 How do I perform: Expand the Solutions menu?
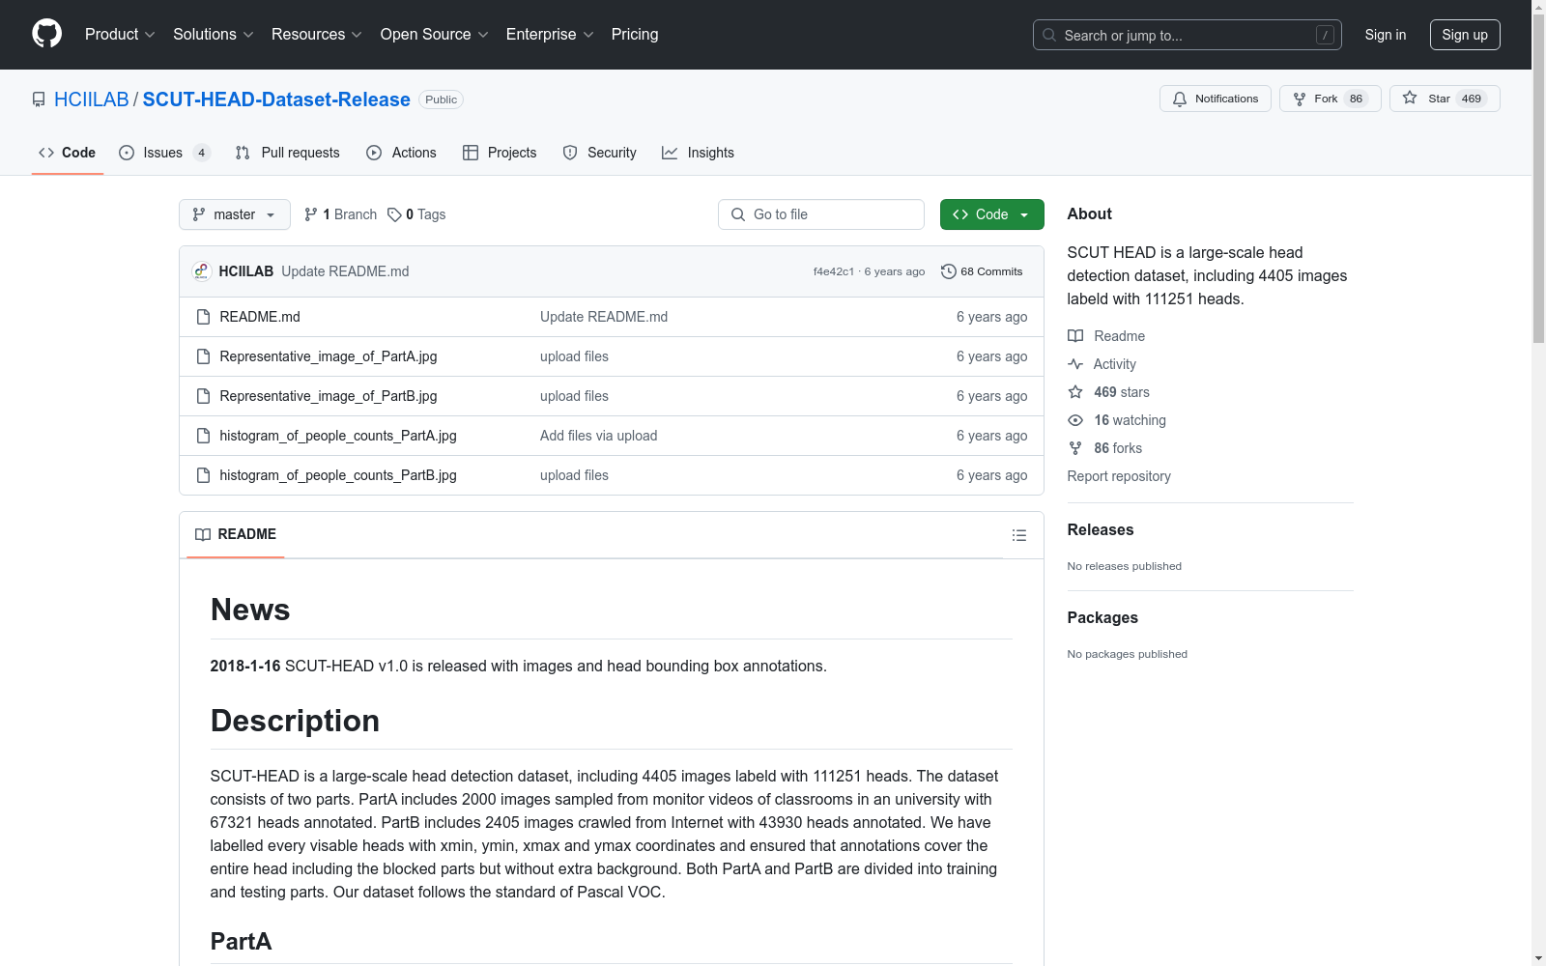pos(214,34)
